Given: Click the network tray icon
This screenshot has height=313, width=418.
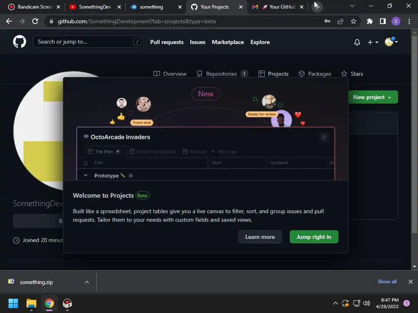Looking at the screenshot, I should (356, 303).
